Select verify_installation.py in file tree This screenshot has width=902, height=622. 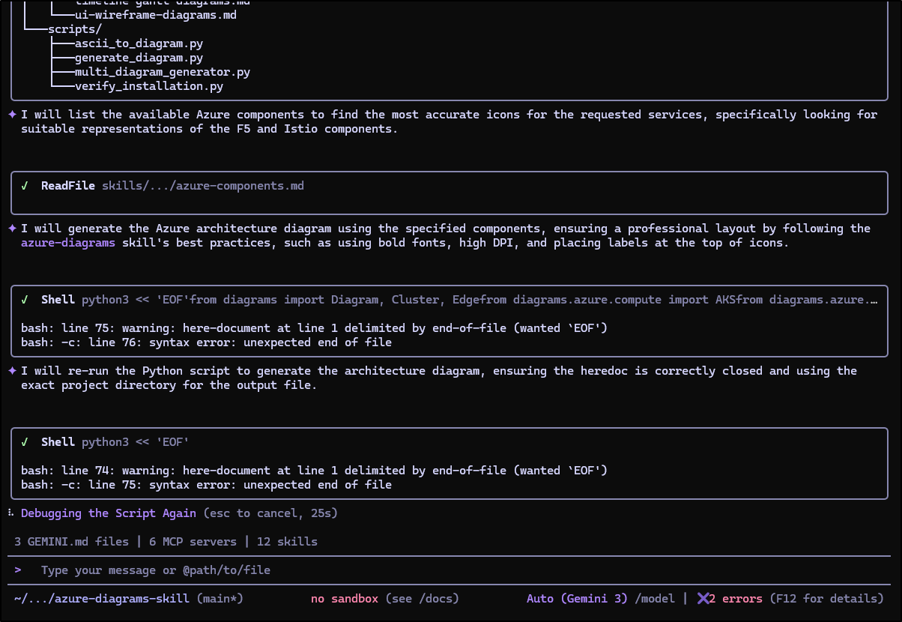149,86
